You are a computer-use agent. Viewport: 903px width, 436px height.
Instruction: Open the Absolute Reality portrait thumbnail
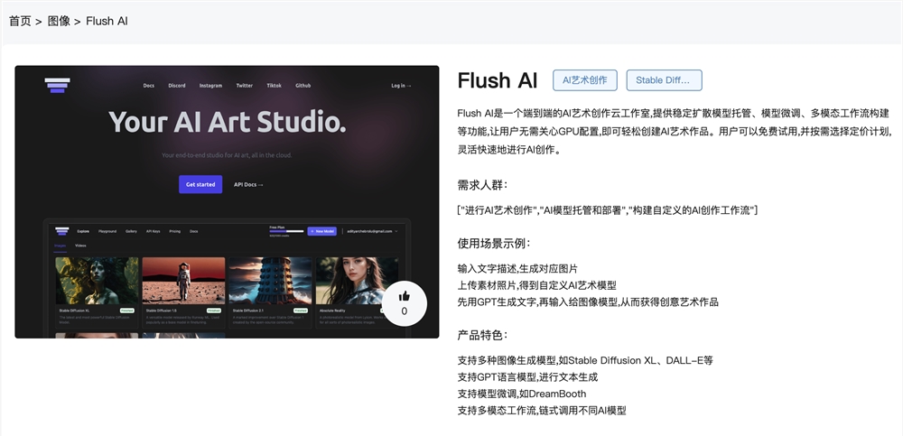(x=357, y=280)
